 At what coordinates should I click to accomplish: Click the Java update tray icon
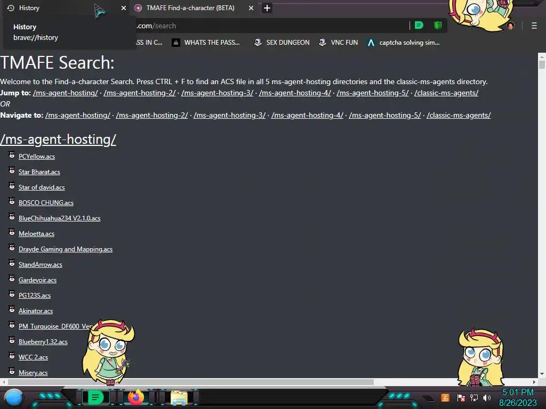pos(445,397)
